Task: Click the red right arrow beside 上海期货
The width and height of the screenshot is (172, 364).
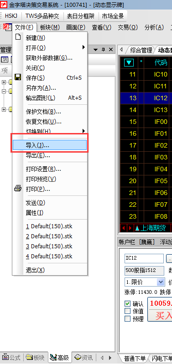Action: (x=130, y=228)
